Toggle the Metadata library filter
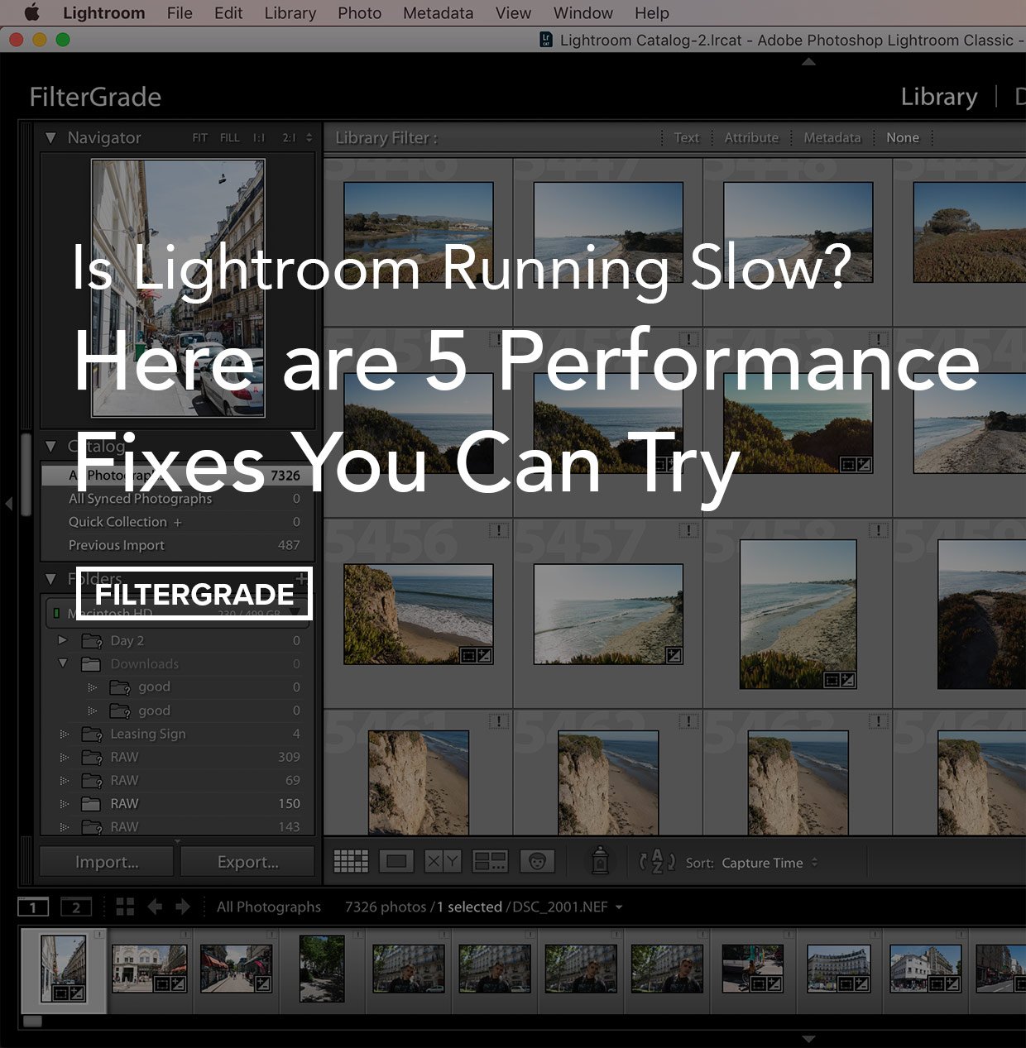This screenshot has width=1026, height=1048. (832, 138)
